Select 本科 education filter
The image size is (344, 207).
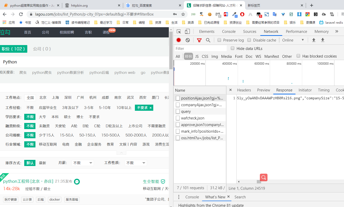coord(55,117)
